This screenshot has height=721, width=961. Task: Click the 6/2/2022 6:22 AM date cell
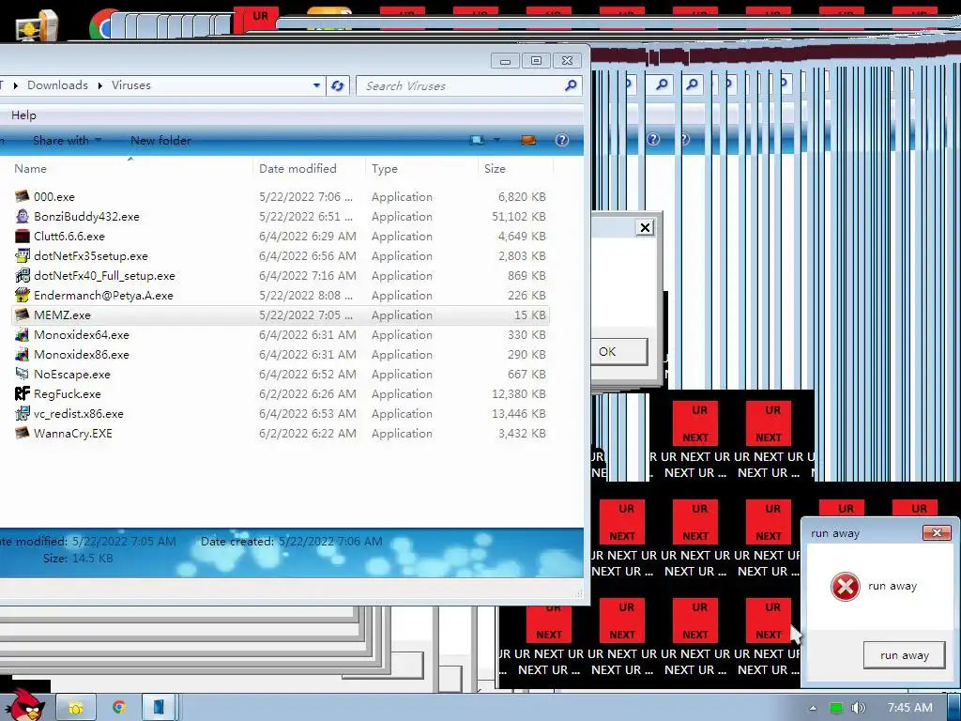[308, 433]
